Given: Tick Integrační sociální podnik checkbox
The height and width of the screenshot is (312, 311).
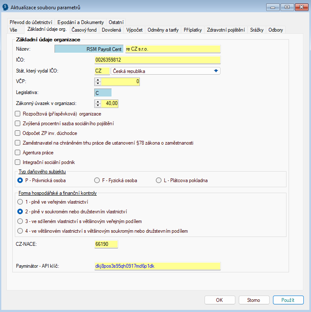Looking at the screenshot, I should click(x=17, y=162).
